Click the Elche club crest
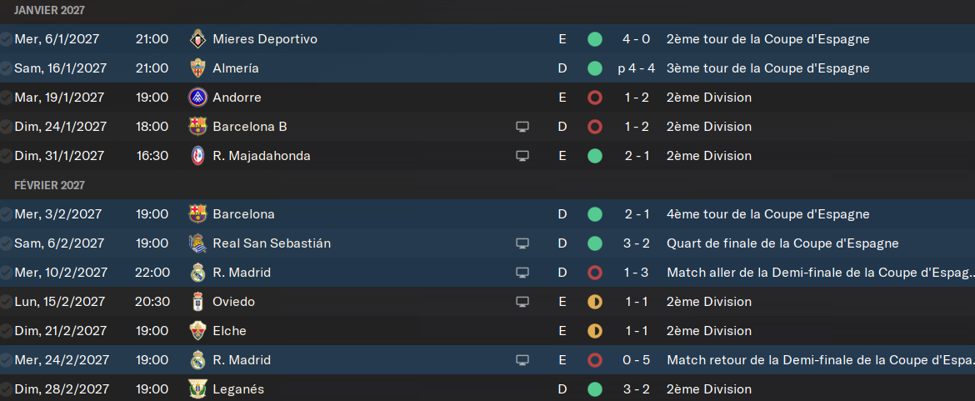Screen dimensions: 975x401 pos(197,331)
